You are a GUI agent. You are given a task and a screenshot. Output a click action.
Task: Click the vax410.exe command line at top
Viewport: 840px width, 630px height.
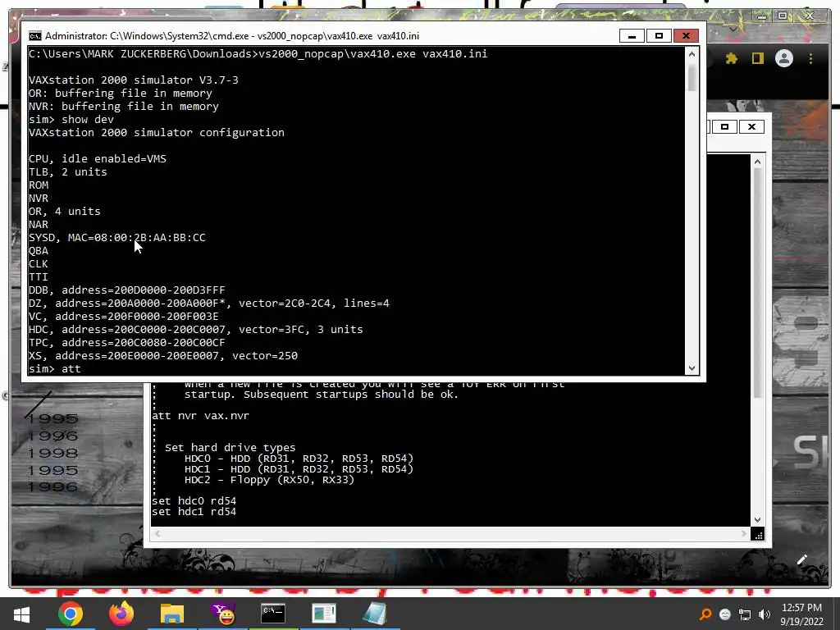[258, 54]
